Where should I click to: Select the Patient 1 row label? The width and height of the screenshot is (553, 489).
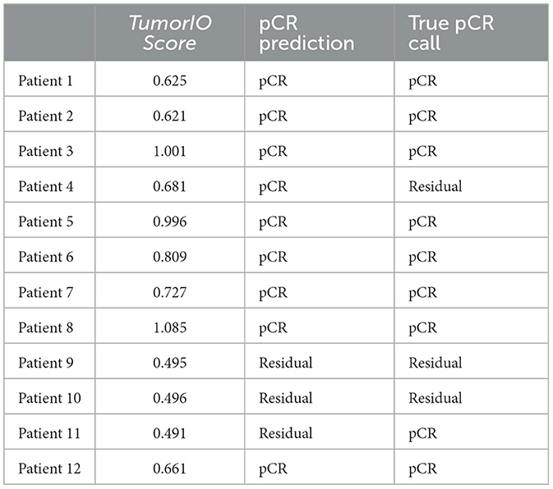pos(46,80)
